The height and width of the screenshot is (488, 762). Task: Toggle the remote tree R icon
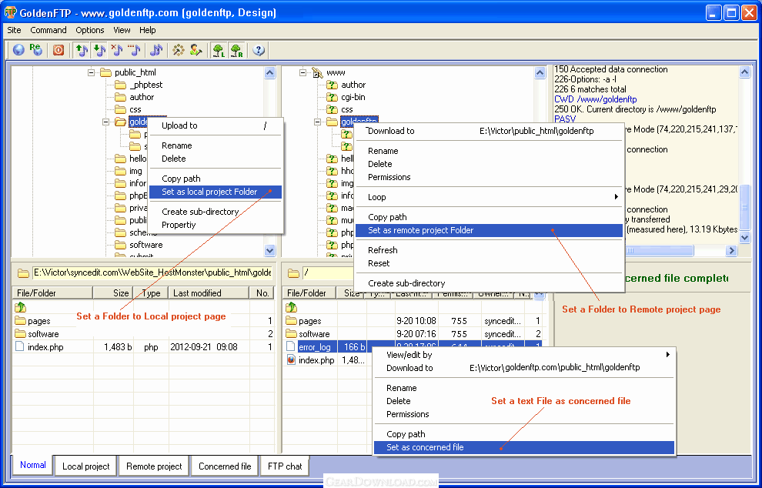(x=236, y=50)
